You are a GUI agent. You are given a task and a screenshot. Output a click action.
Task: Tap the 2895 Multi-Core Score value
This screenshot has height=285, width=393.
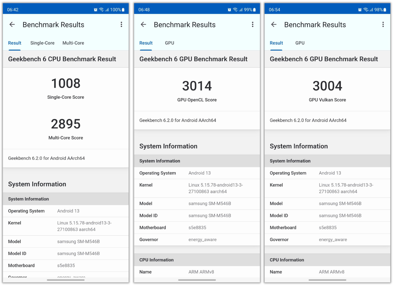[x=66, y=124]
